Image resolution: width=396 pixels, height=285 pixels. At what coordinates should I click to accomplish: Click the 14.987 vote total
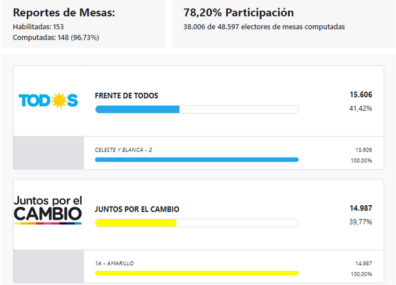click(361, 208)
